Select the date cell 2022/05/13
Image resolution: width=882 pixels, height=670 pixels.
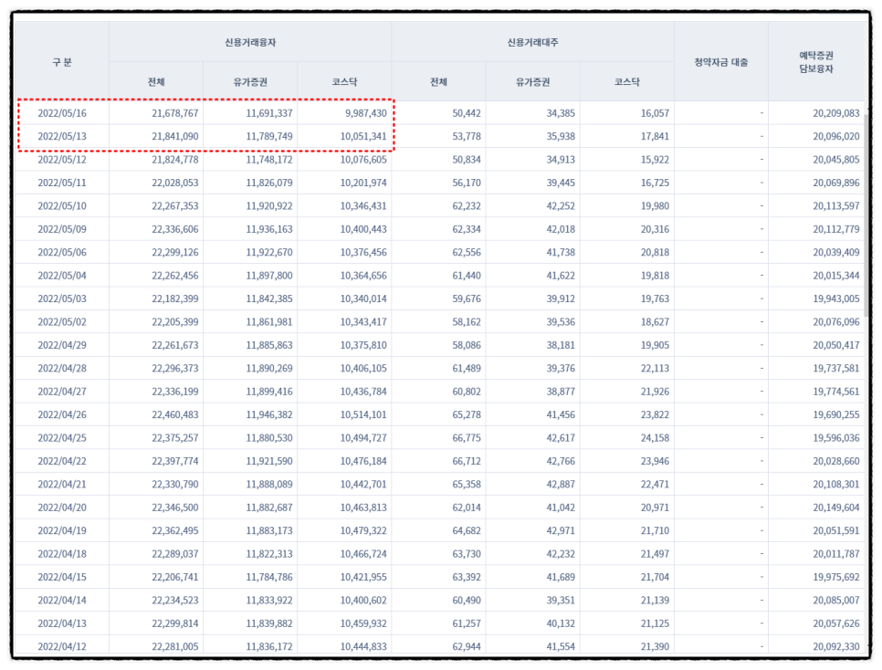62,136
